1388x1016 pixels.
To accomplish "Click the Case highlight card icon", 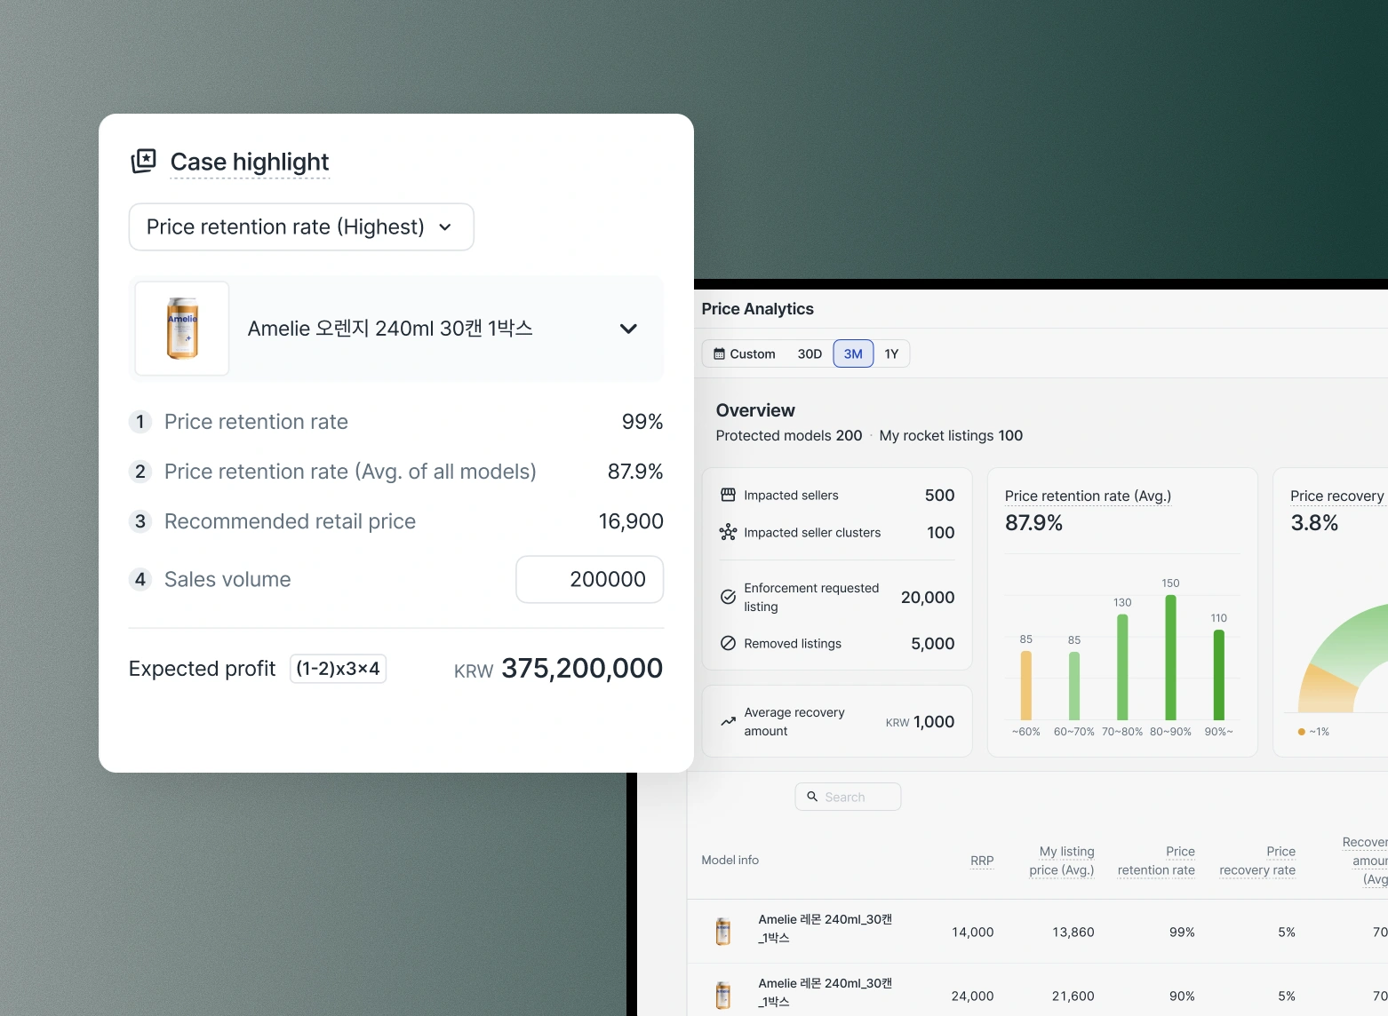I will coord(143,161).
